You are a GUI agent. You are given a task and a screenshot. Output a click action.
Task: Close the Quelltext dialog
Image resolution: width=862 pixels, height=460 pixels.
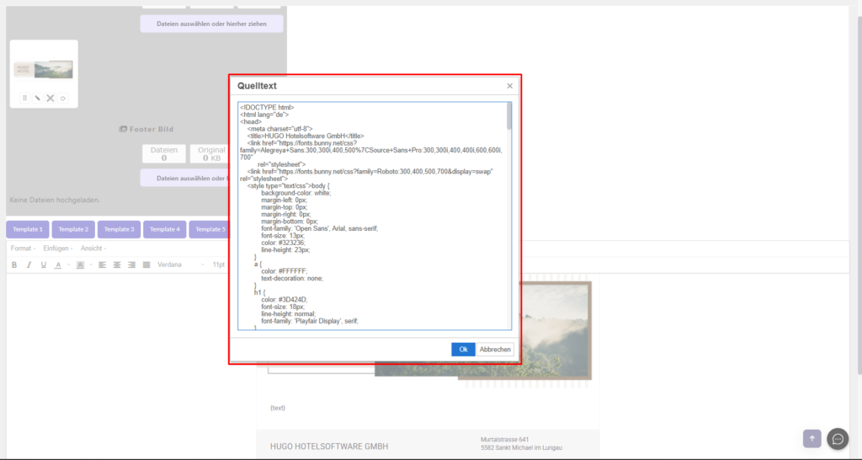[x=509, y=86]
